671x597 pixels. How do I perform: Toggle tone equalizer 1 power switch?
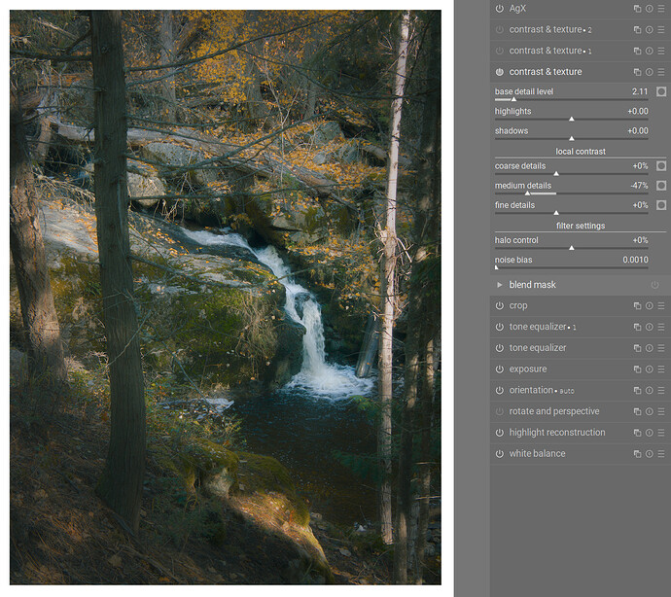coord(500,327)
